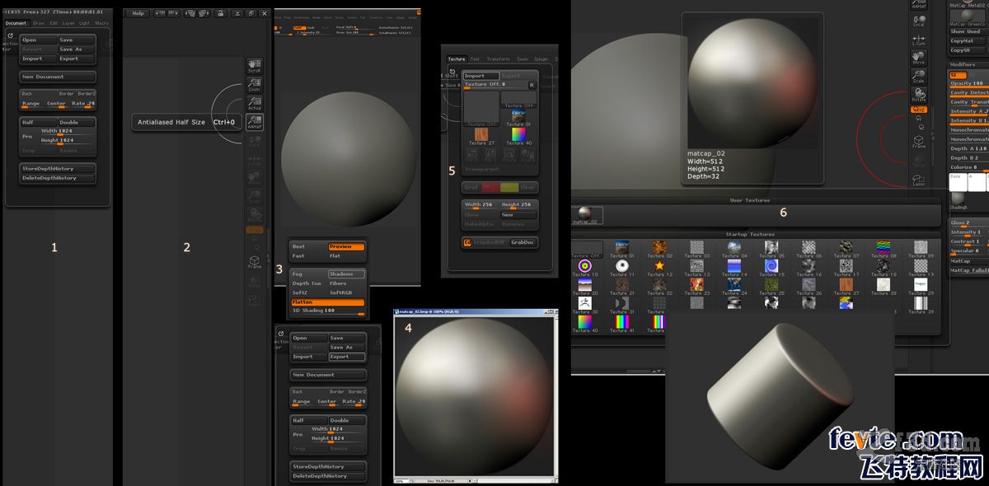Image resolution: width=989 pixels, height=486 pixels.
Task: Click the GrabDoc button
Action: 523,242
